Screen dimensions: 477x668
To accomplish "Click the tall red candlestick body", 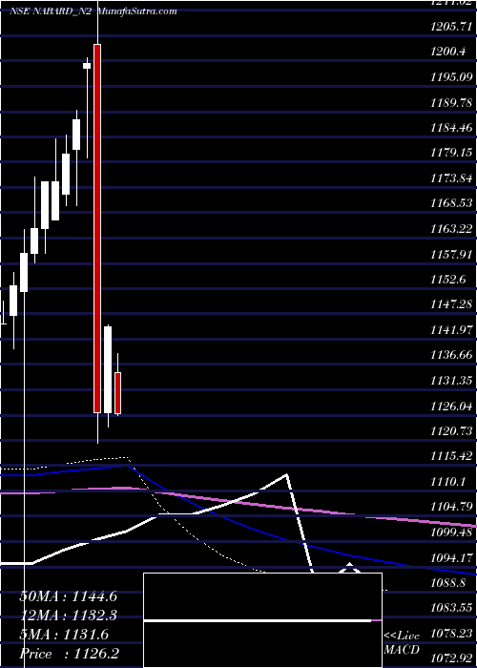I will tap(97, 228).
